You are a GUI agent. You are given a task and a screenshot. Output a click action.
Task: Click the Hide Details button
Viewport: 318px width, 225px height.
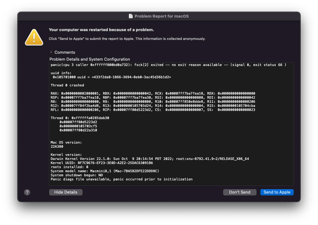66,192
